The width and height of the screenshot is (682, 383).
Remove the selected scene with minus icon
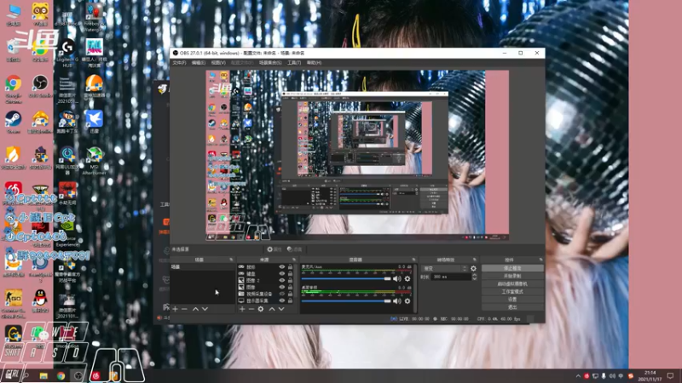(184, 309)
